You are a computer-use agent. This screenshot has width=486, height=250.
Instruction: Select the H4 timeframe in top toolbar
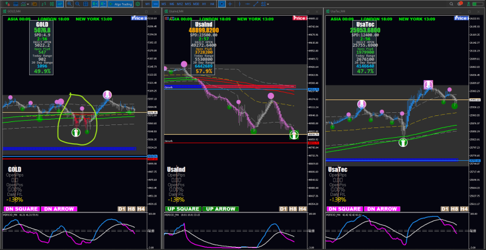(x=212, y=4)
